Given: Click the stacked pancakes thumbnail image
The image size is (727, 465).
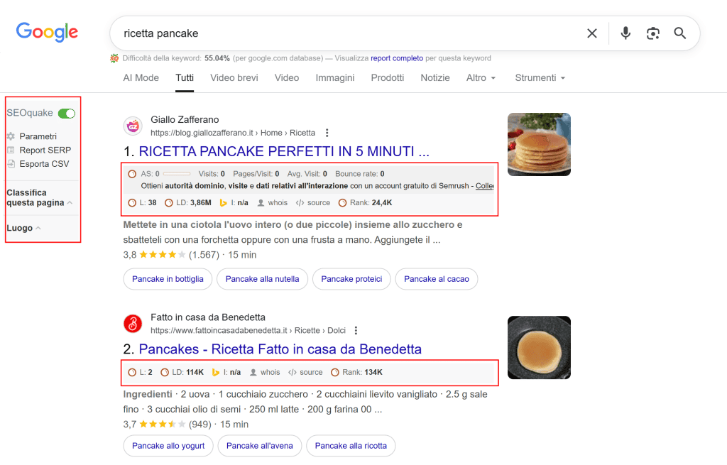Looking at the screenshot, I should tap(539, 145).
